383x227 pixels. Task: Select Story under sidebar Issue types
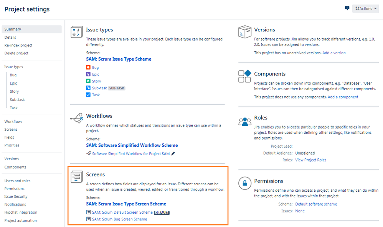15,91
